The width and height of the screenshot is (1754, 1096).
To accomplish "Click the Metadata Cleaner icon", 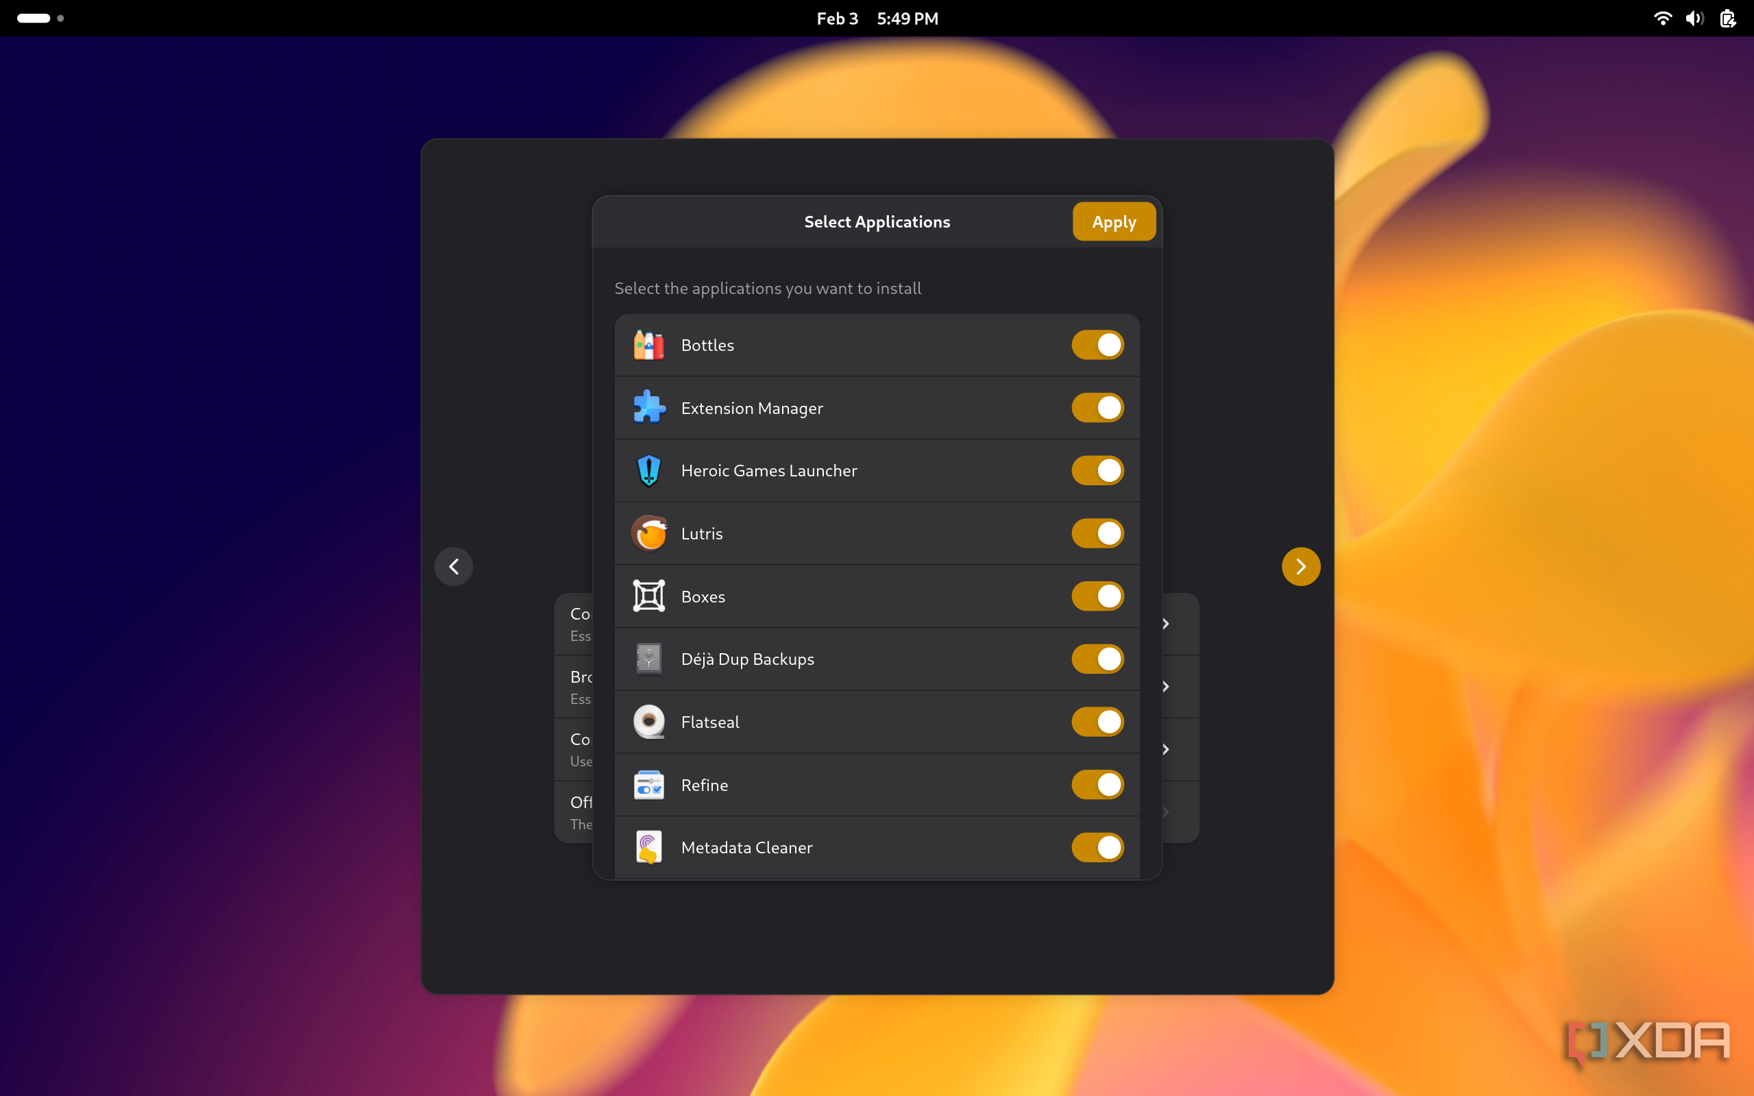I will point(648,847).
